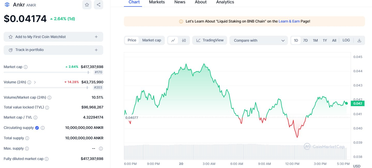Download chart data using the download icon
This screenshot has width=372, height=168.
tap(359, 40)
